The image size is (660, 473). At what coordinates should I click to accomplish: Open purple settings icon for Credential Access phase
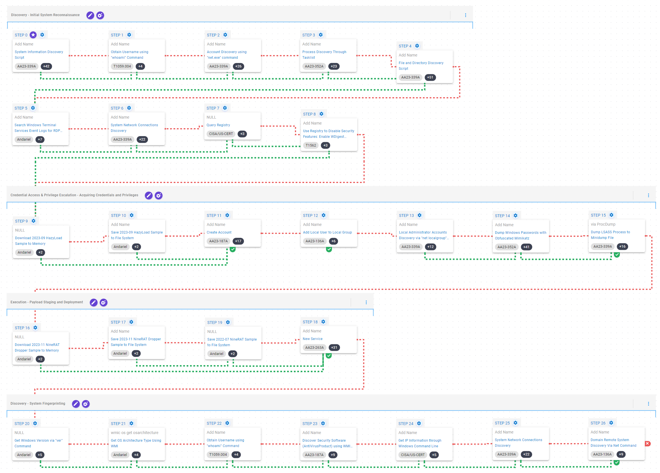(159, 195)
